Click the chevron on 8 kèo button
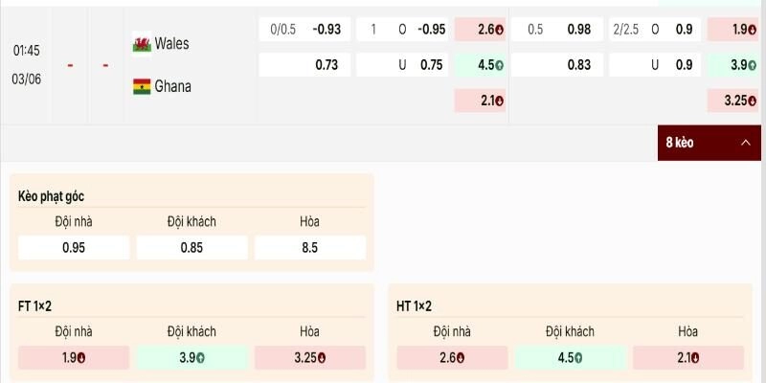 coord(746,143)
